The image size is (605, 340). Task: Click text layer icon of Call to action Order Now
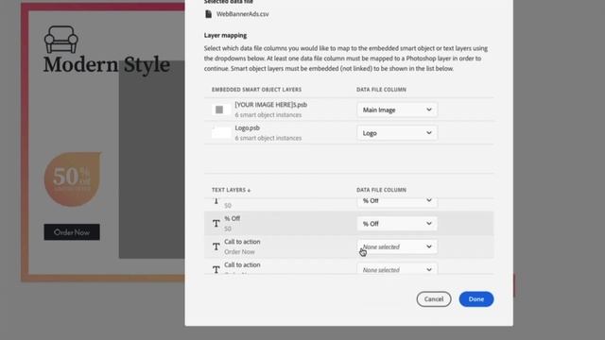click(x=216, y=246)
